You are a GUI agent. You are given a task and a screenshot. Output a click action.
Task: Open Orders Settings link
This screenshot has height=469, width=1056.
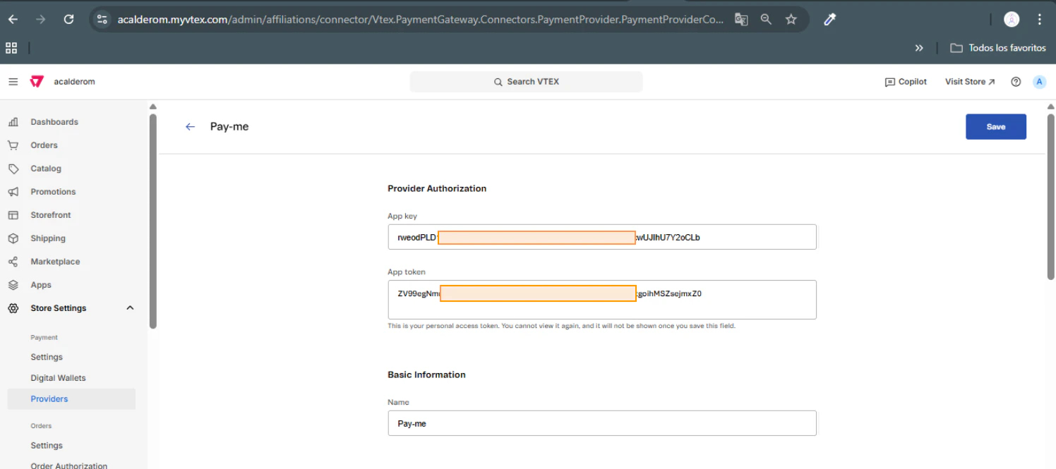[47, 446]
